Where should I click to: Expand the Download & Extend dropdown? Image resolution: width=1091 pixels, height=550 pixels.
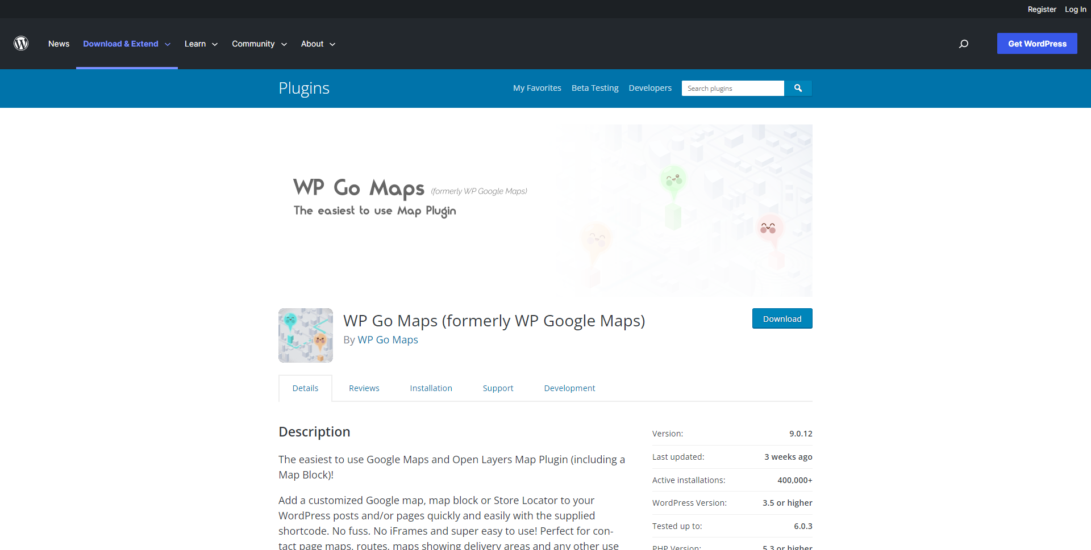coord(126,44)
